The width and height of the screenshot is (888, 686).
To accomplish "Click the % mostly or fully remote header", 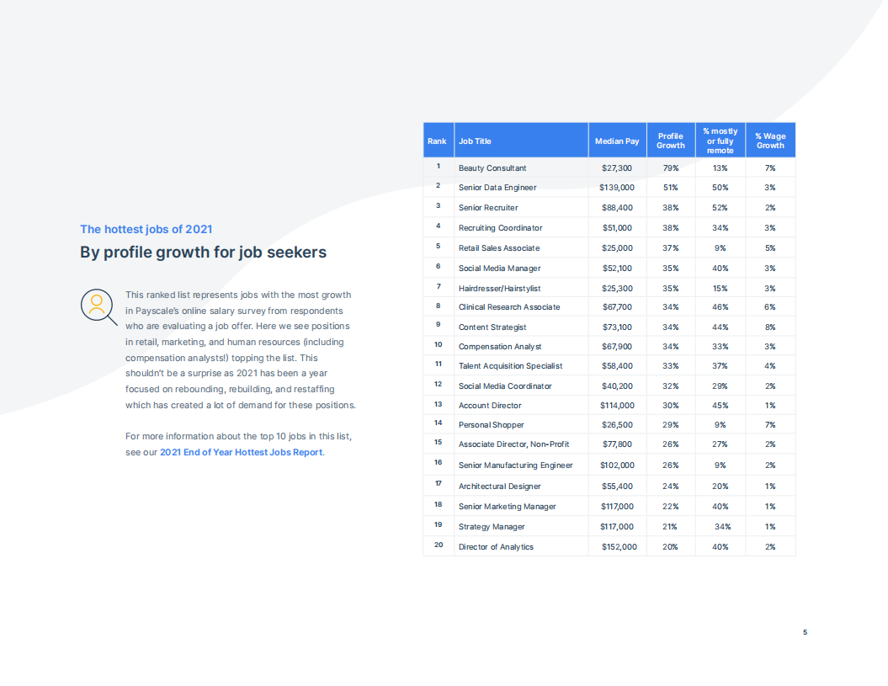I will [x=720, y=141].
